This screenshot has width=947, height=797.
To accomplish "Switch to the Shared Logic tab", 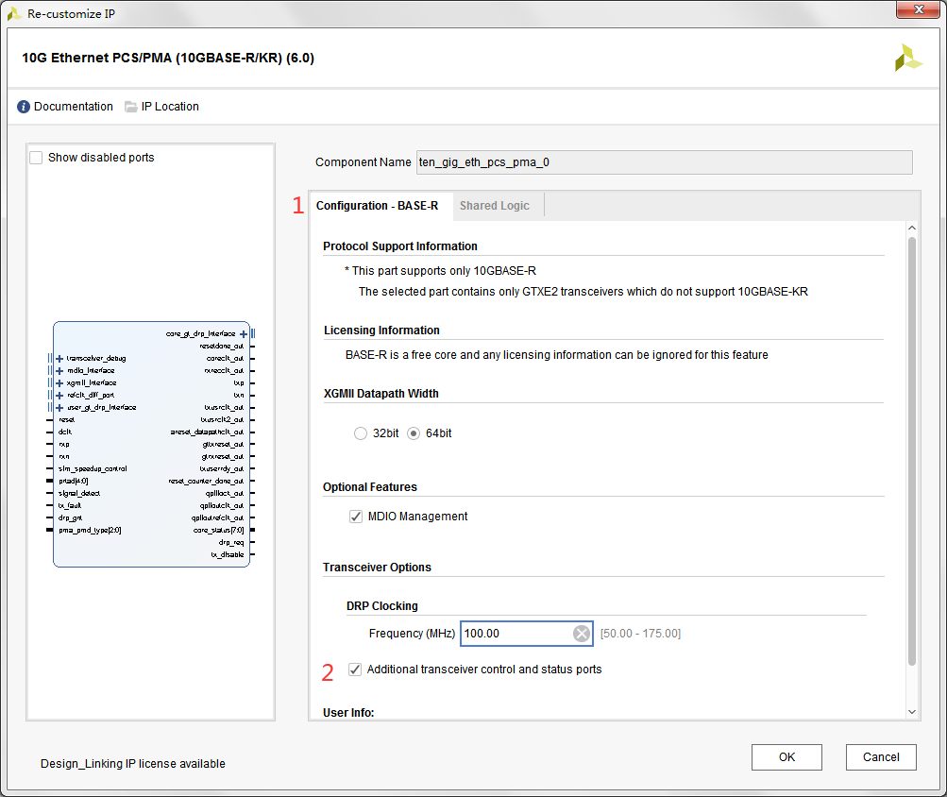I will pos(494,206).
